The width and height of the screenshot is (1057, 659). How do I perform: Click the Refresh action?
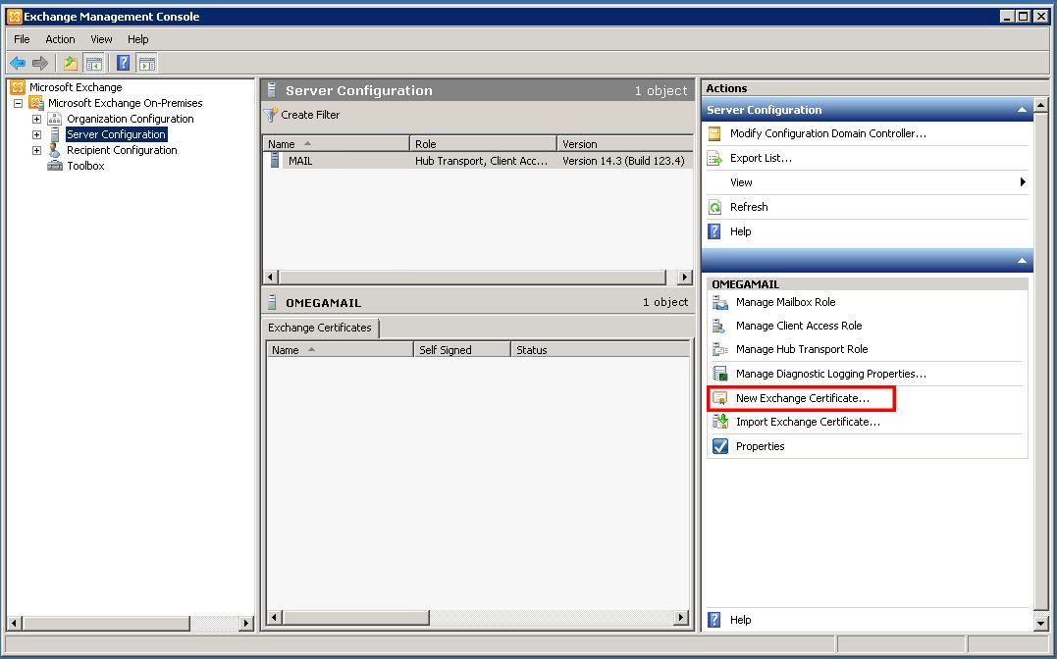click(748, 207)
